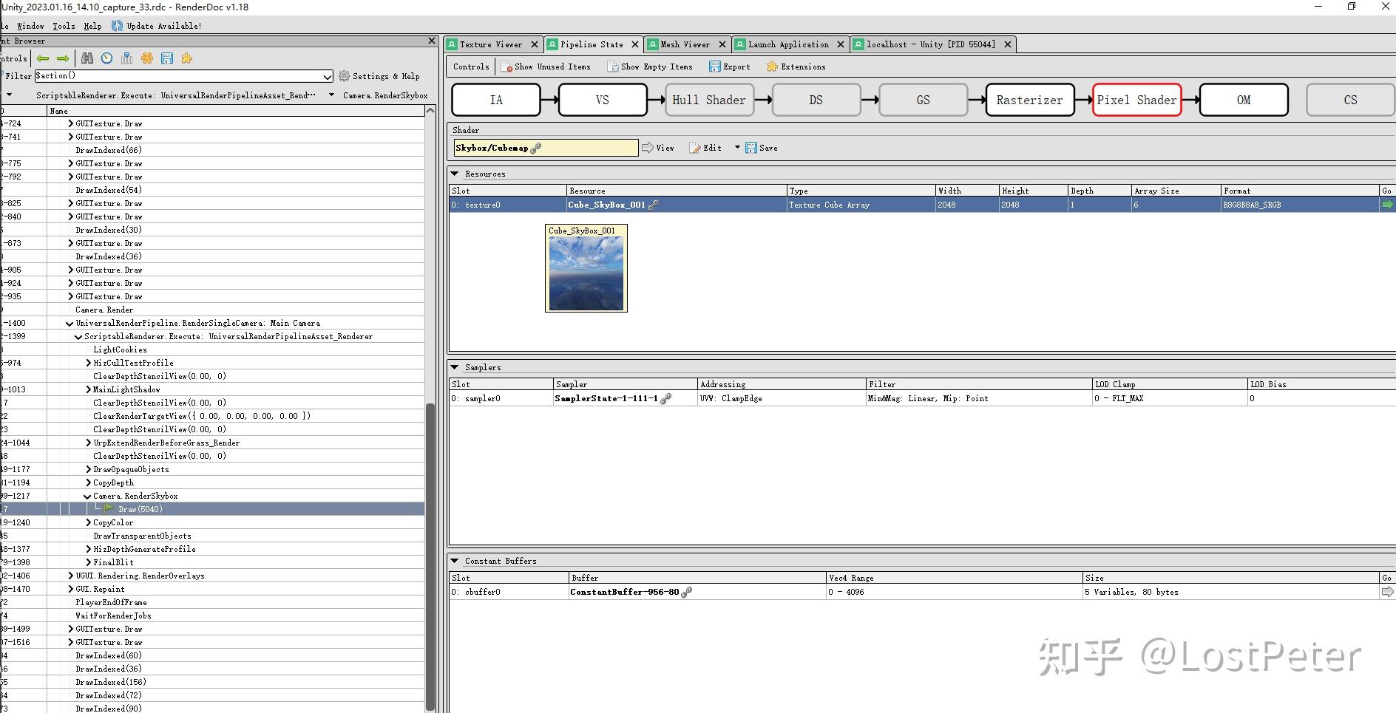
Task: Open the Filter expression dropdown
Action: coord(328,76)
